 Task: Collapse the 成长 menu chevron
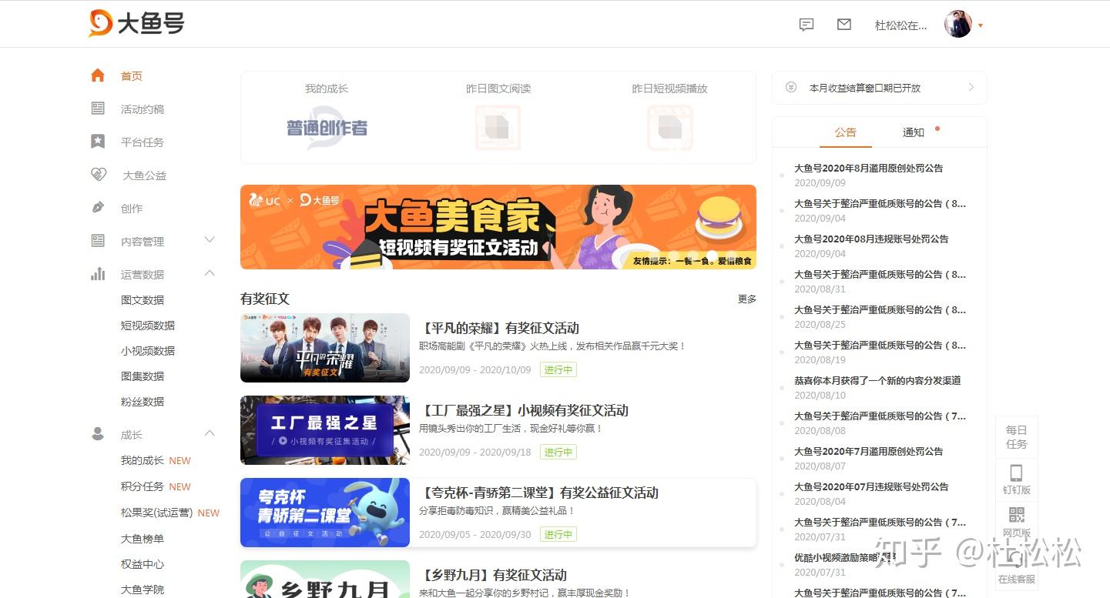click(210, 434)
